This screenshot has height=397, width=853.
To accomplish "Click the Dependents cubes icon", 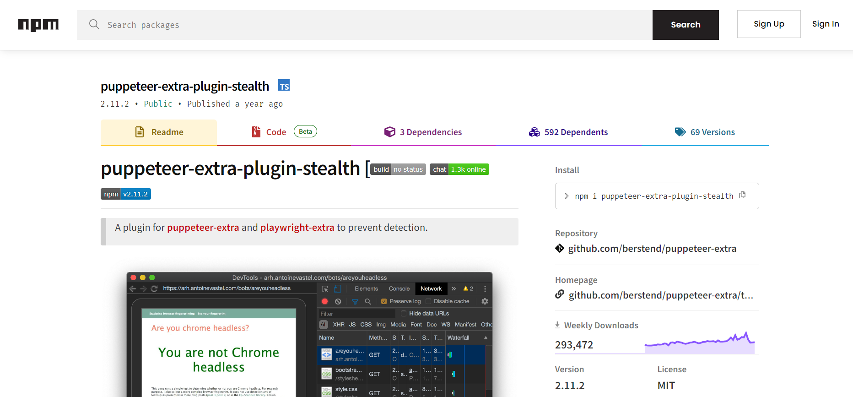I will [534, 132].
